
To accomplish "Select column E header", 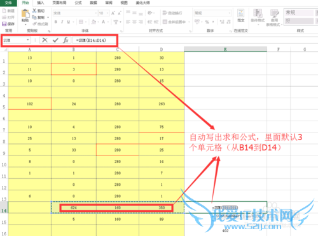I will 225,49.
